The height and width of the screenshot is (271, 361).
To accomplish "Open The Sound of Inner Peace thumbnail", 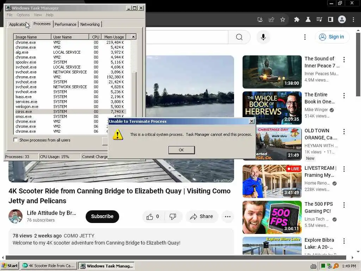I will (x=272, y=72).
